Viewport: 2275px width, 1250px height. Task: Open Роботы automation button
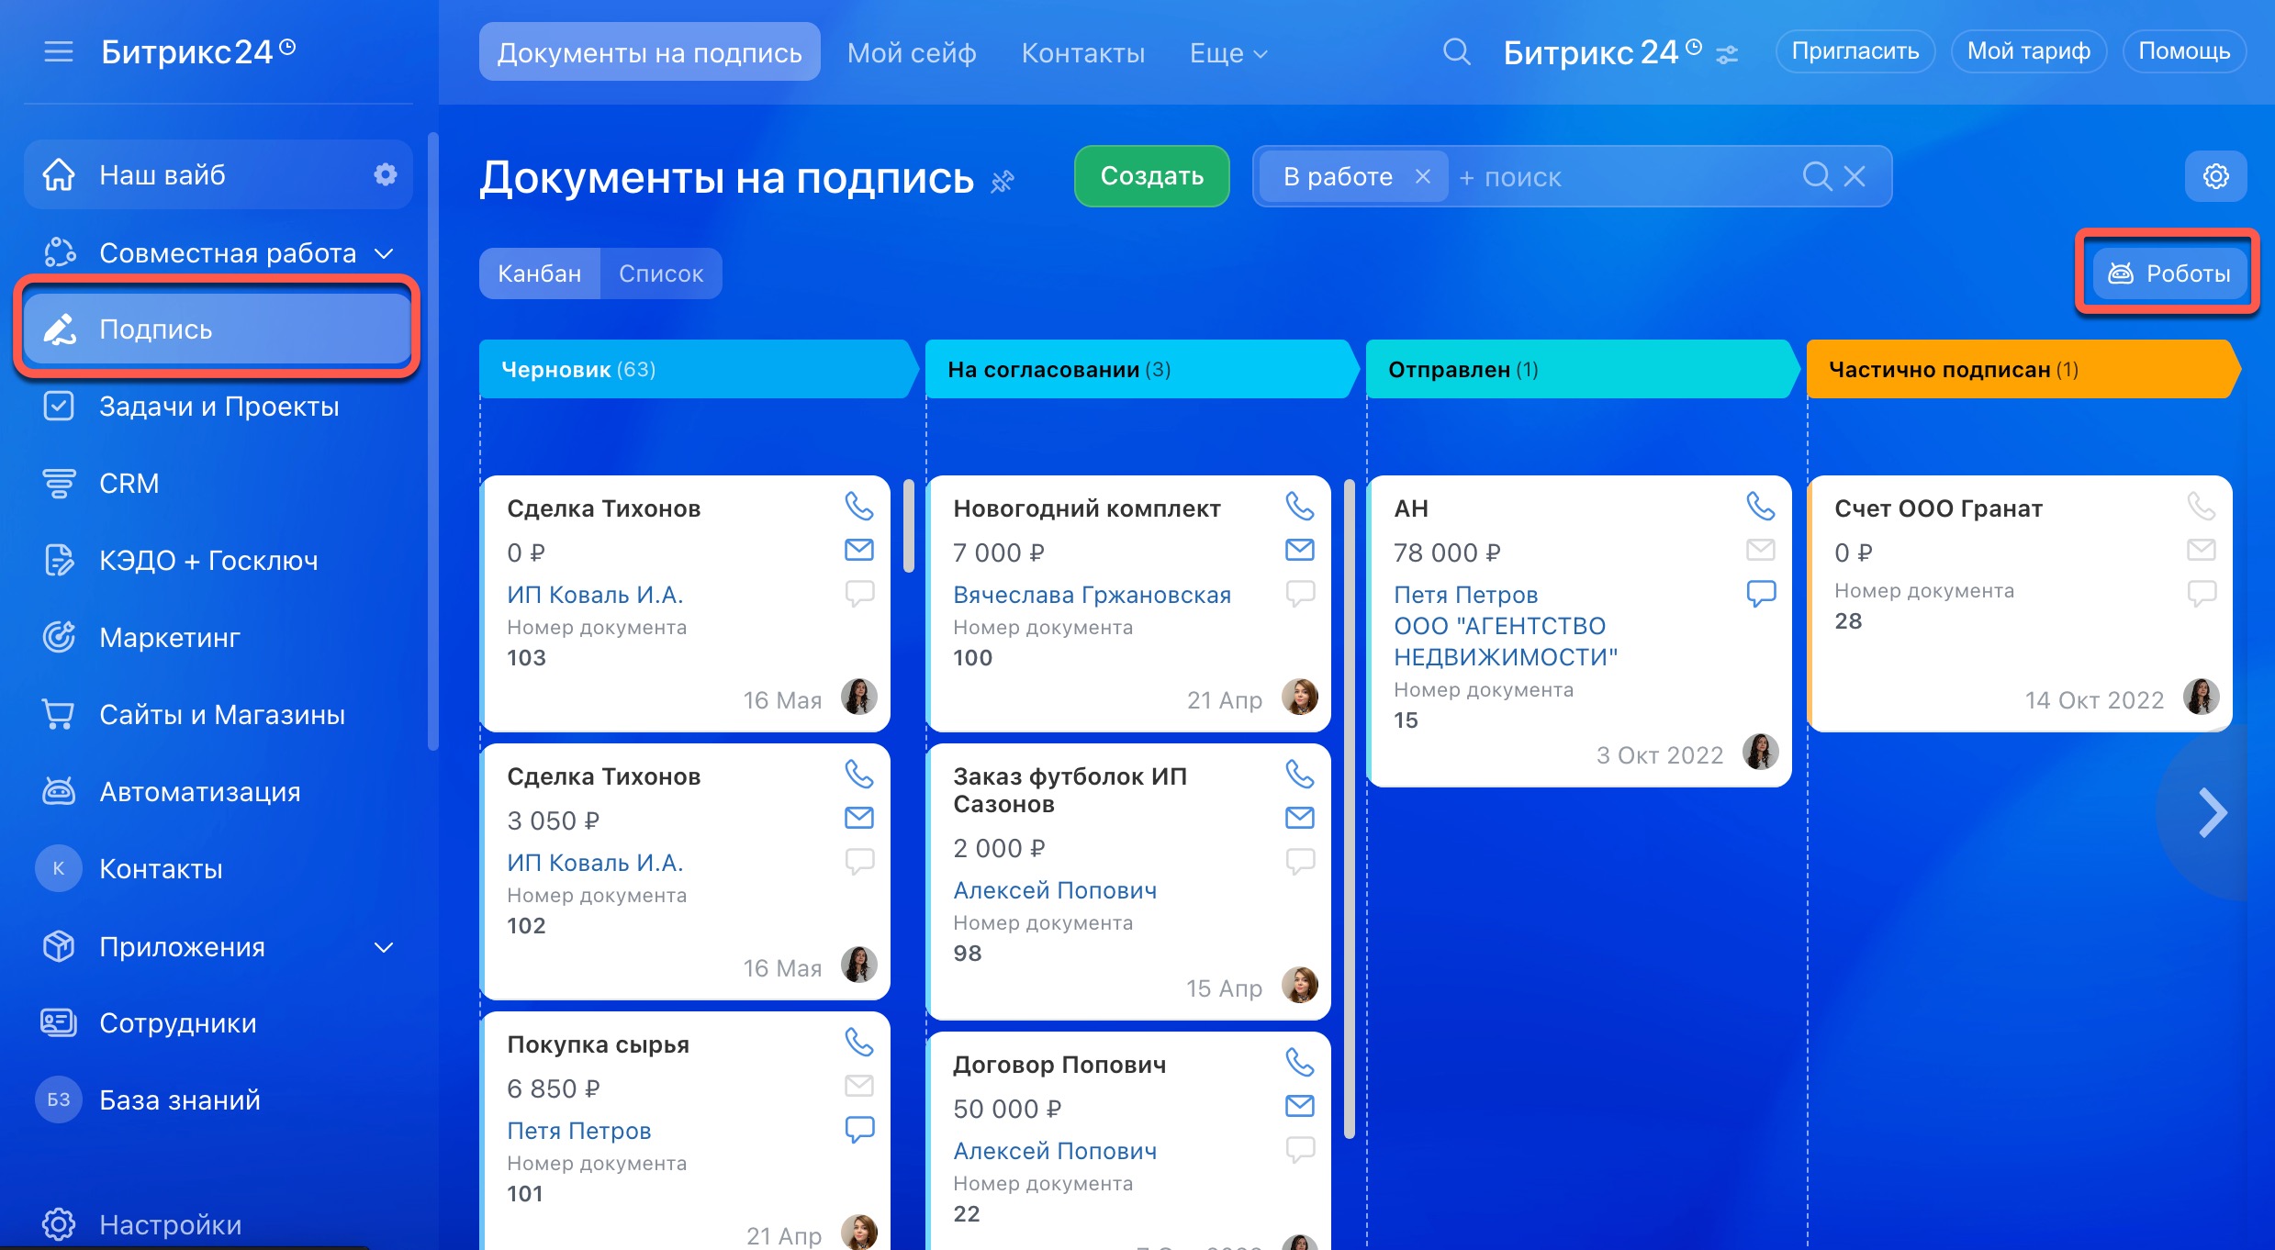click(x=2169, y=273)
